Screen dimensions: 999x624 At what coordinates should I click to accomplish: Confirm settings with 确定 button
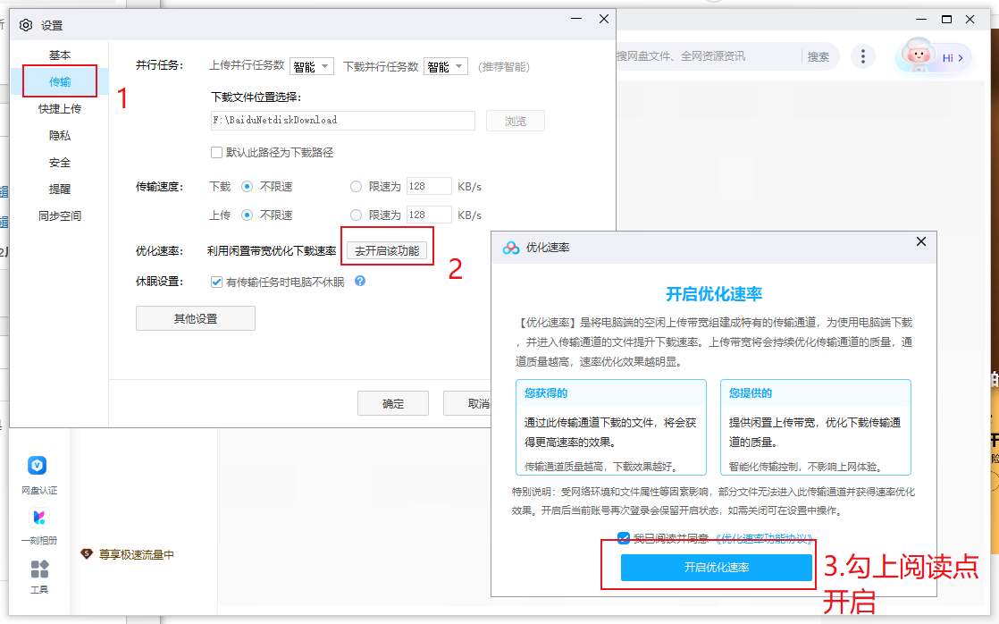393,403
